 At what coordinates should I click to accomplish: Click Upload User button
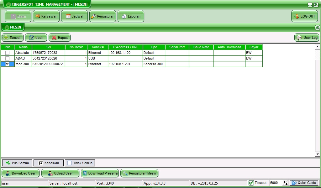click(x=60, y=173)
